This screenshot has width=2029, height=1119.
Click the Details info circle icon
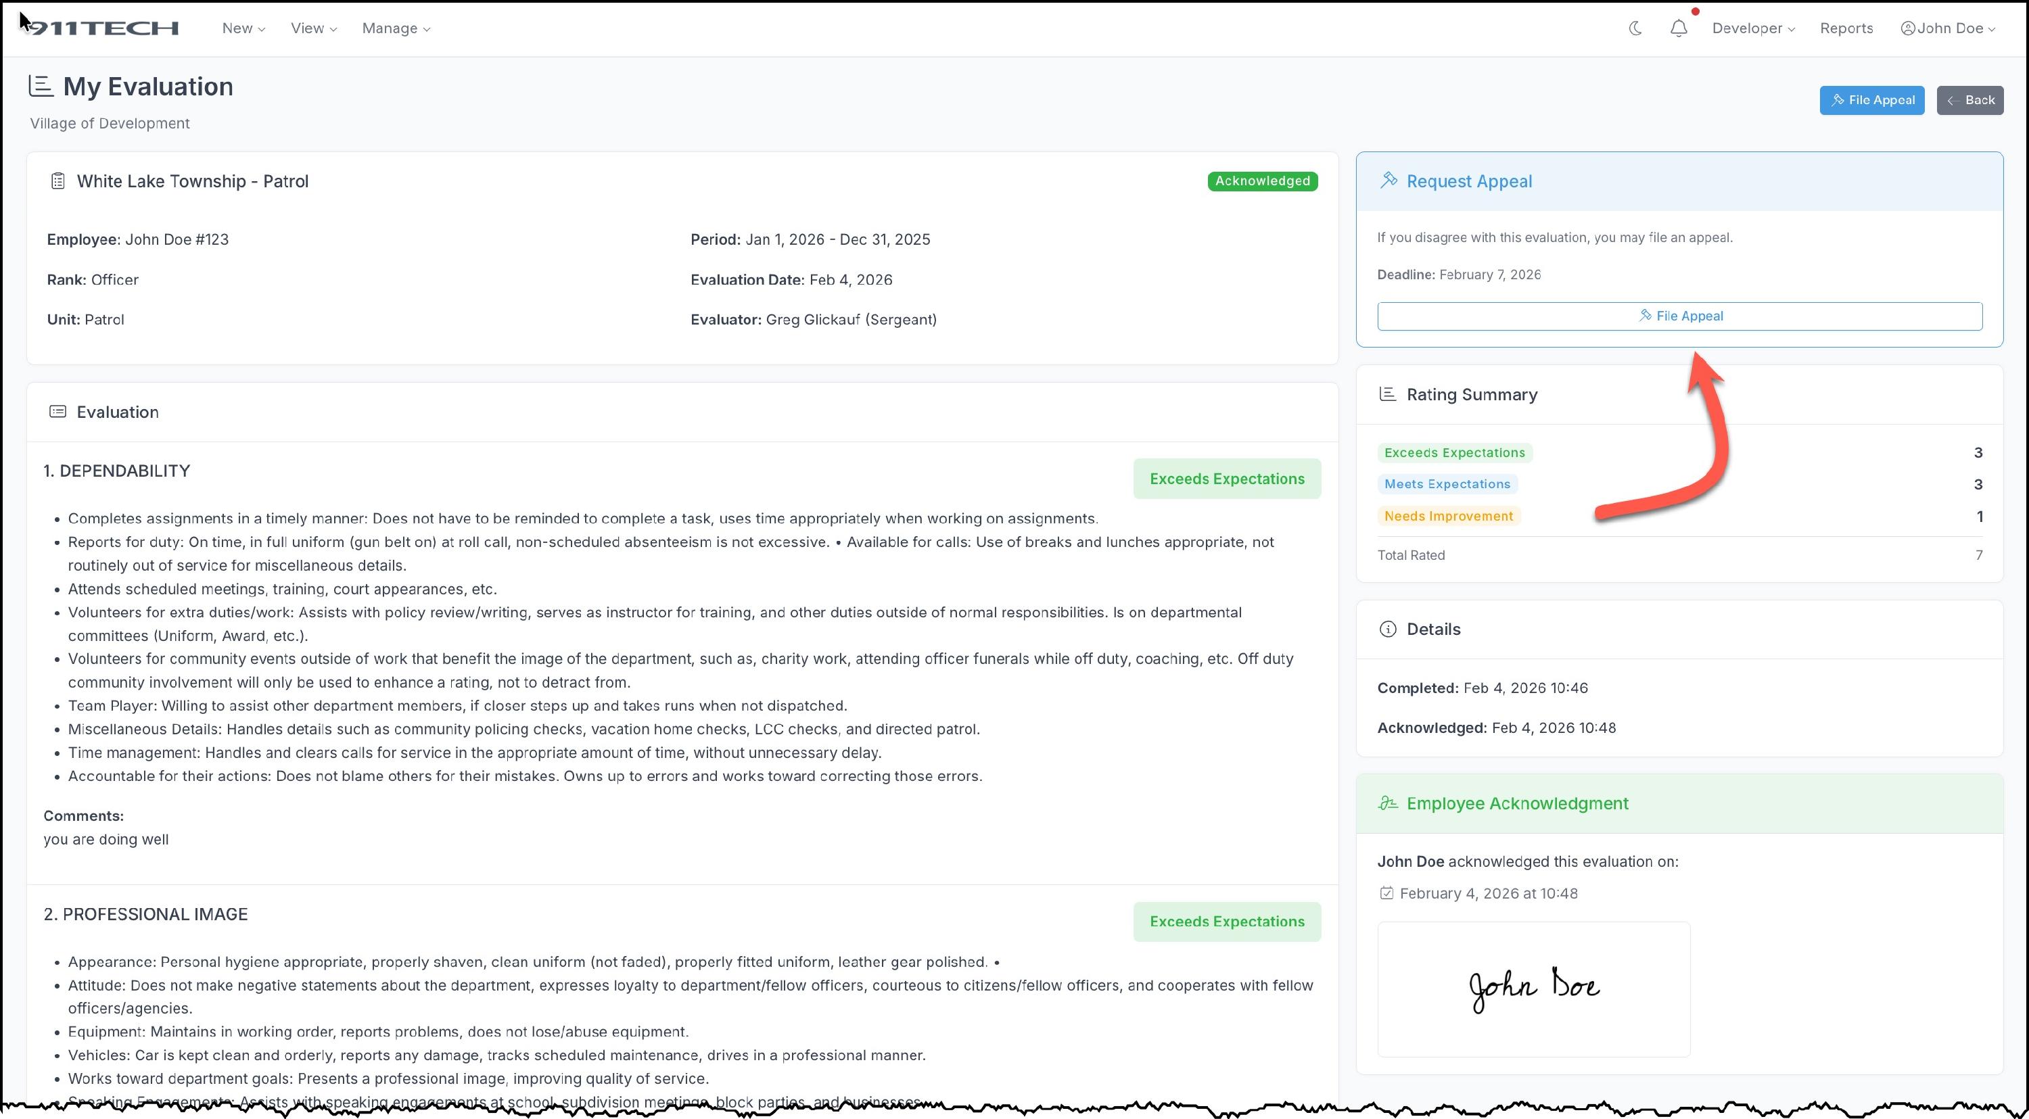1388,629
